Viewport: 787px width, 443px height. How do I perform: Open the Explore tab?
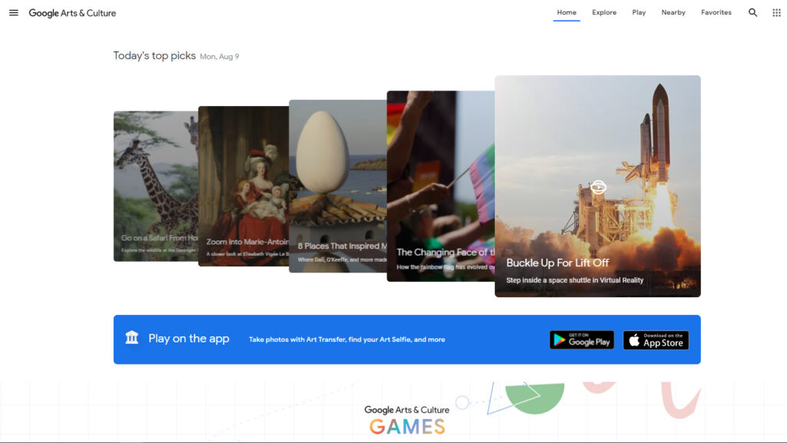coord(604,12)
